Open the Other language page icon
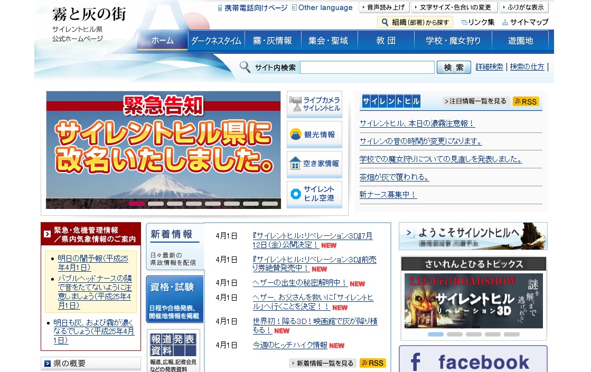Viewport: 591px width, 372px height. [294, 7]
